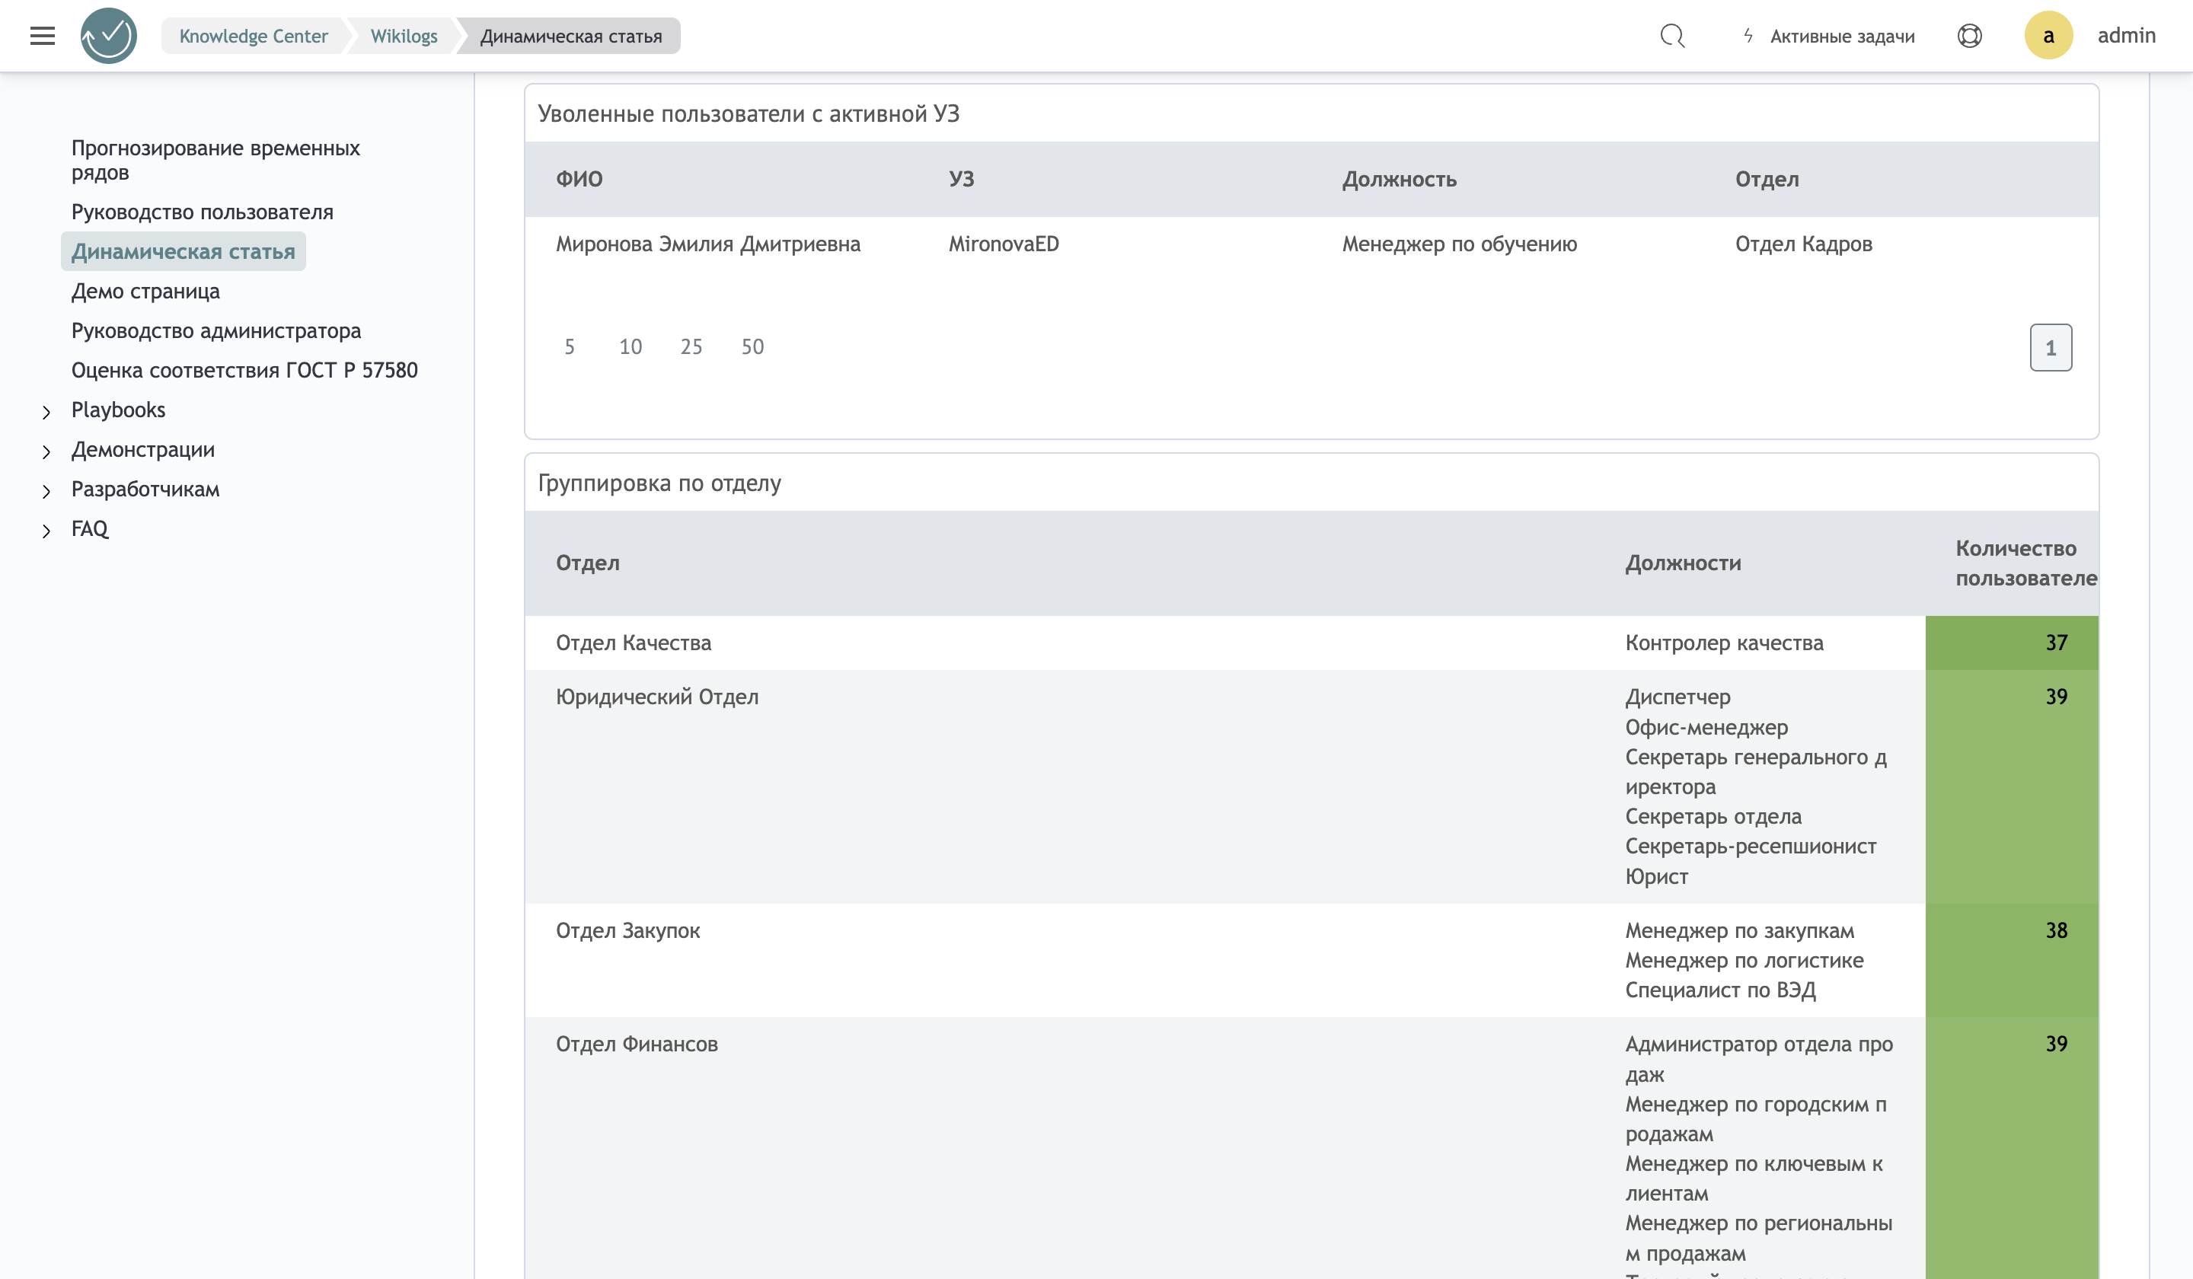Screen dimensions: 2193x1279
Task: Open Активные задачи
Action: 1842,37
